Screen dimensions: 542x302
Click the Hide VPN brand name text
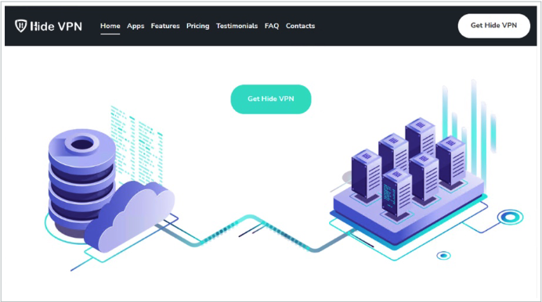coord(56,27)
